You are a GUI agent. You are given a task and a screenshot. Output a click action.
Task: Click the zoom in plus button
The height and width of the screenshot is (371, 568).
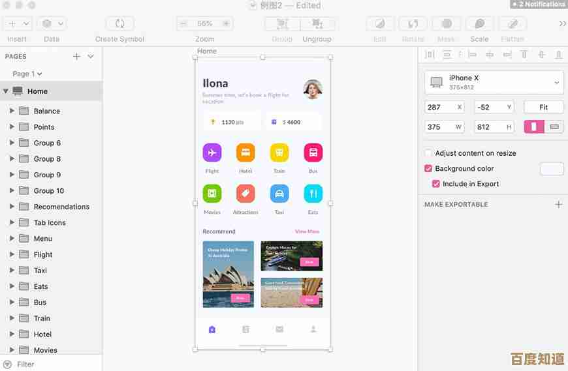[x=226, y=23]
